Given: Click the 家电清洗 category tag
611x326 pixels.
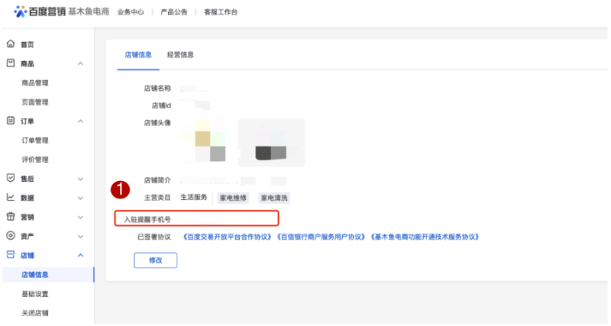Looking at the screenshot, I should 274,198.
